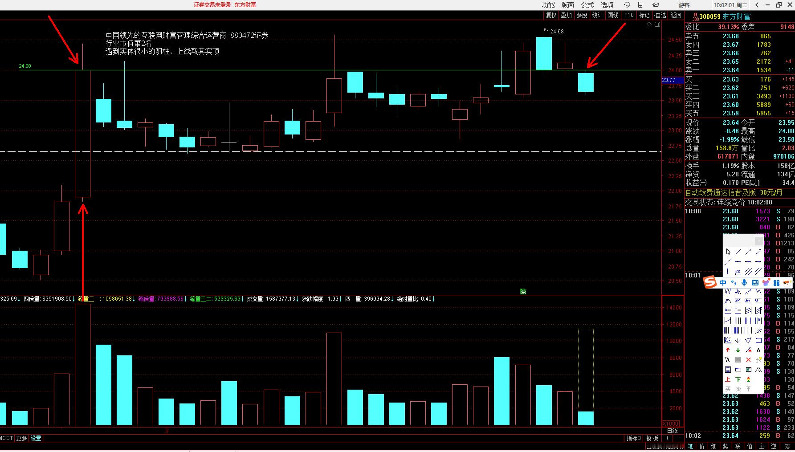
Task: Pick the arrow line drawing tool
Action: pyautogui.click(x=758, y=252)
